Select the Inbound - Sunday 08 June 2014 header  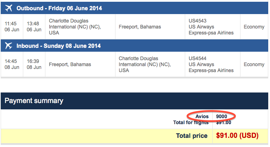tap(58, 46)
